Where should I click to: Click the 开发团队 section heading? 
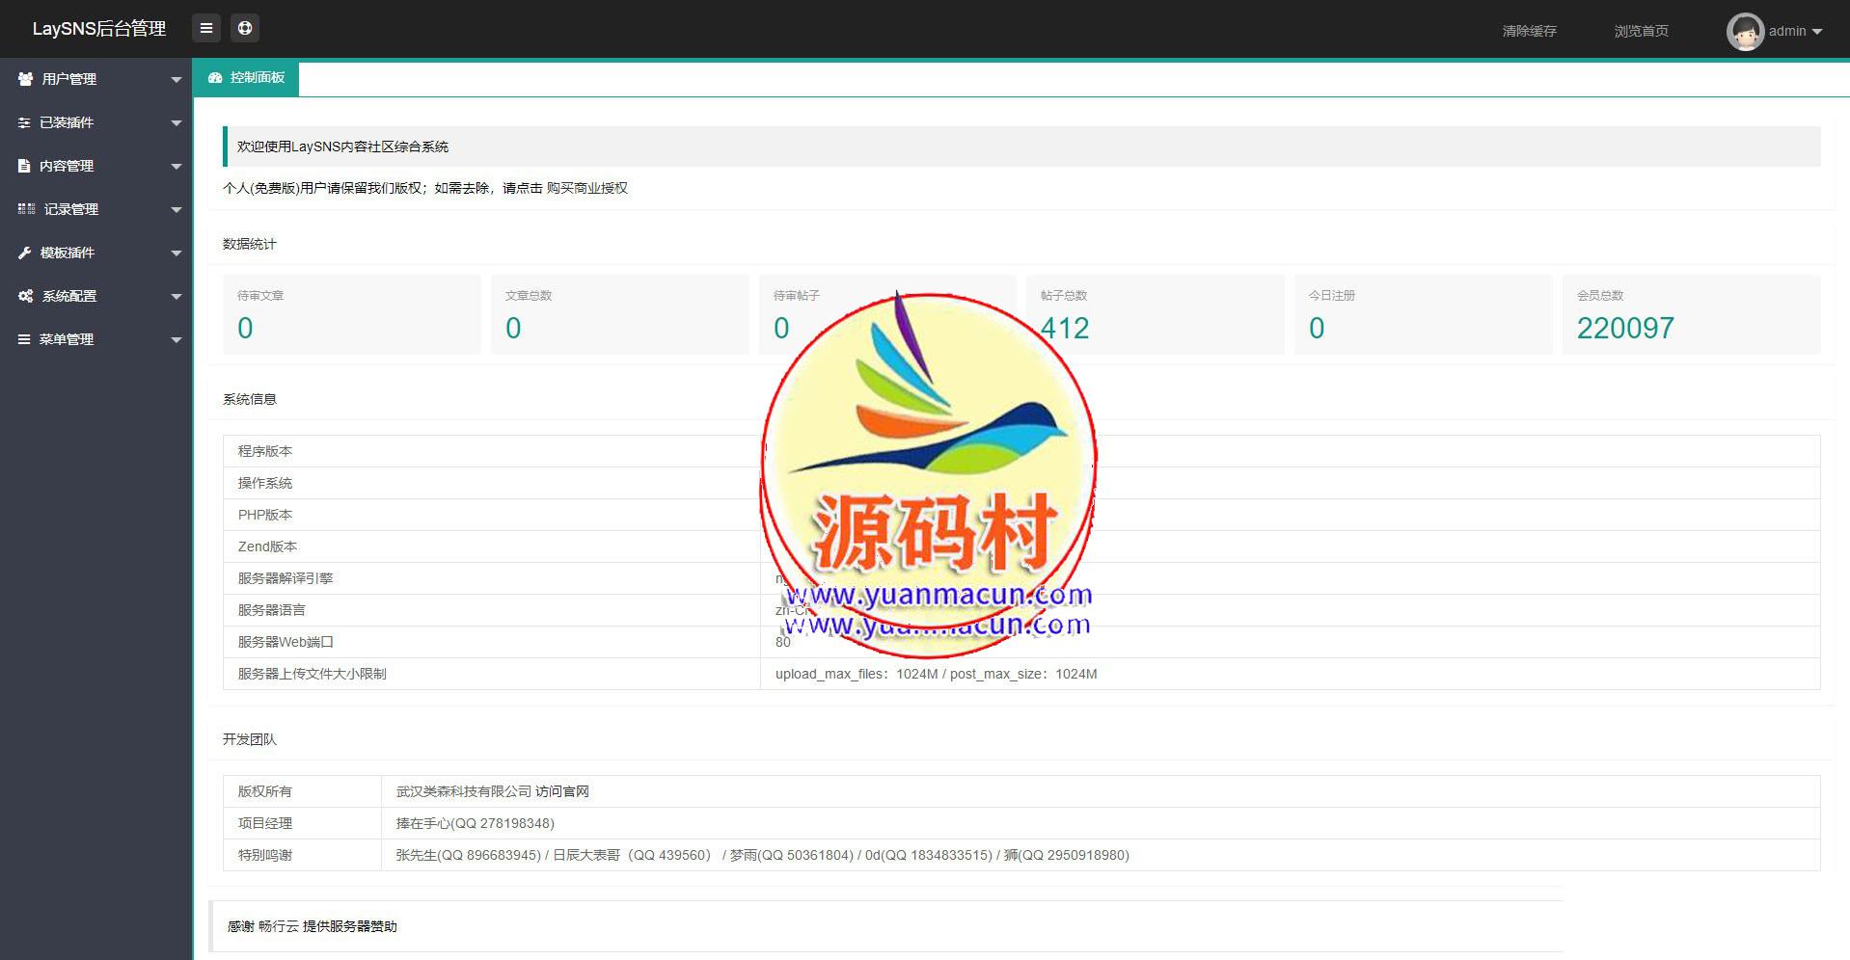[250, 739]
